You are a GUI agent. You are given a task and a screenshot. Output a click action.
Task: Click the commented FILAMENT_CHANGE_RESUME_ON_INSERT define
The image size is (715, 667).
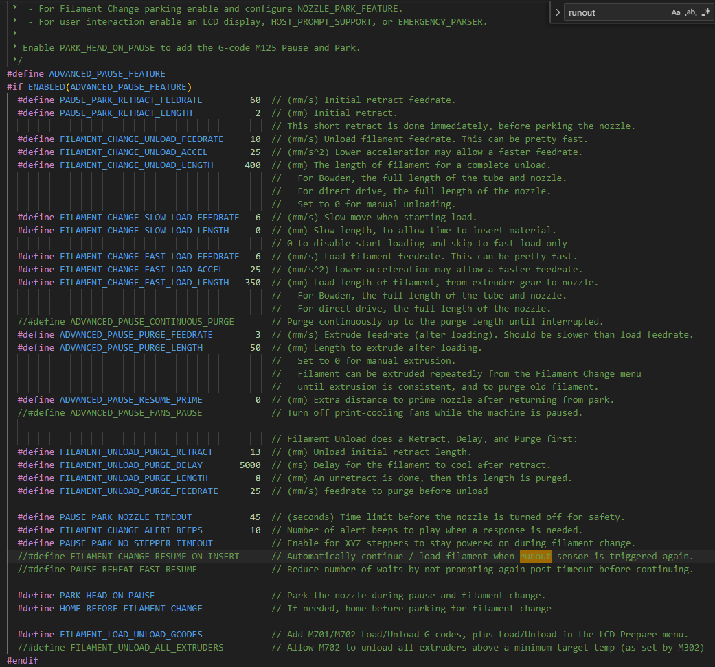point(128,557)
